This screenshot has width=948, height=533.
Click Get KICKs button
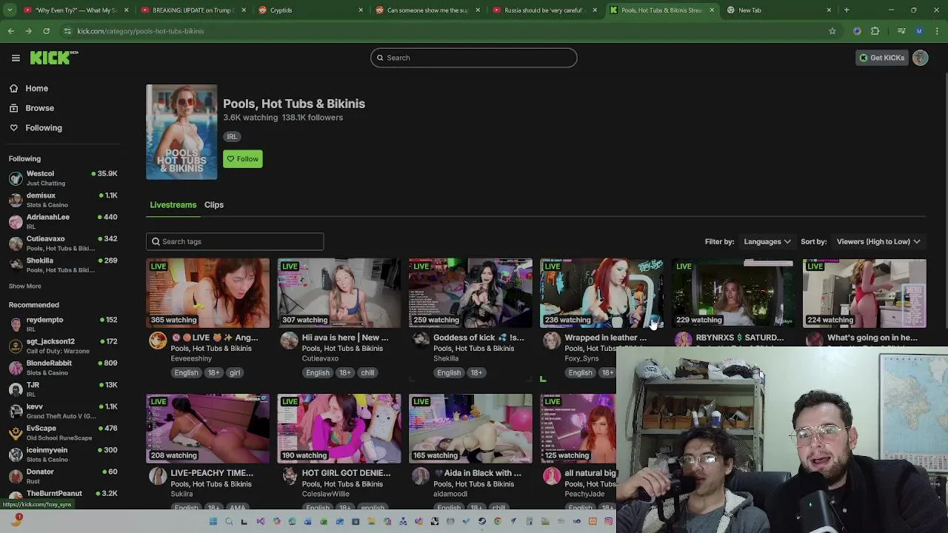coord(881,58)
